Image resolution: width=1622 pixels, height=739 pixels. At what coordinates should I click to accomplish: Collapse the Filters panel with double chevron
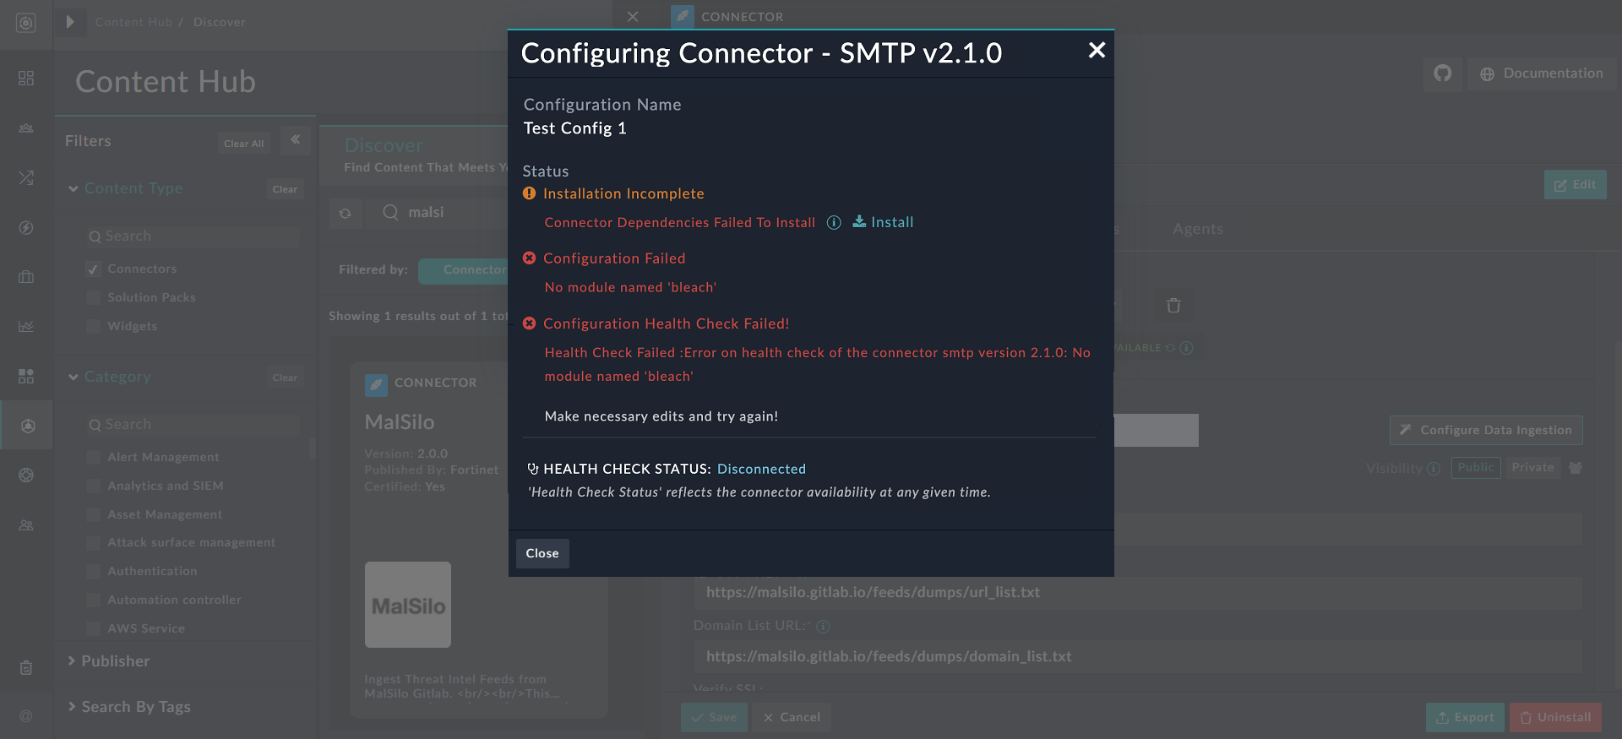coord(296,140)
